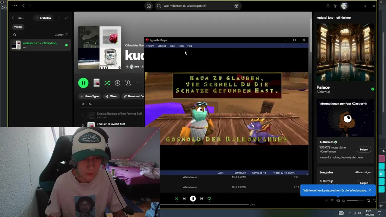Open more options for the playlist

pyautogui.click(x=138, y=83)
